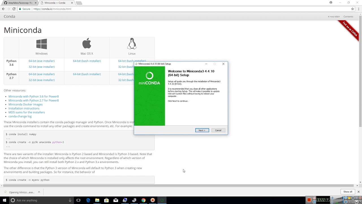Open Miniconda with Python 2.7 for Power8
This screenshot has height=204, width=362.
pyautogui.click(x=34, y=100)
